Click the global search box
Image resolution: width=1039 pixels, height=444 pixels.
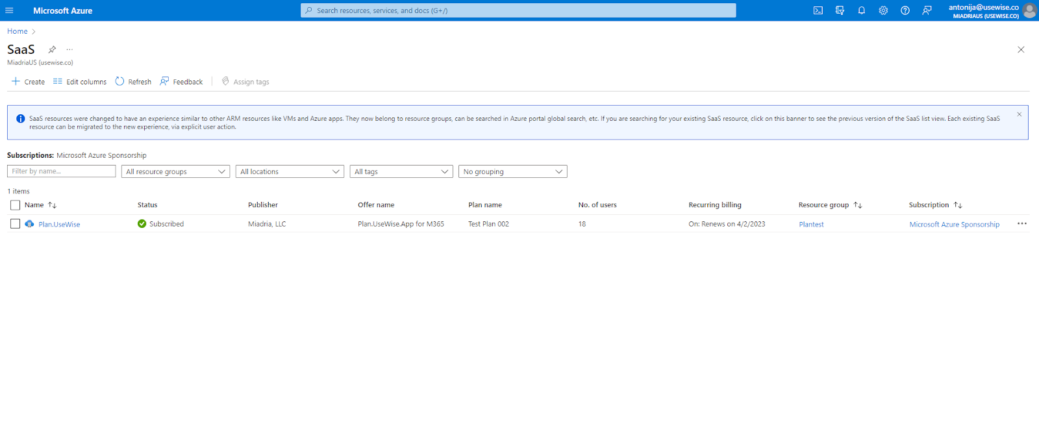tap(518, 10)
